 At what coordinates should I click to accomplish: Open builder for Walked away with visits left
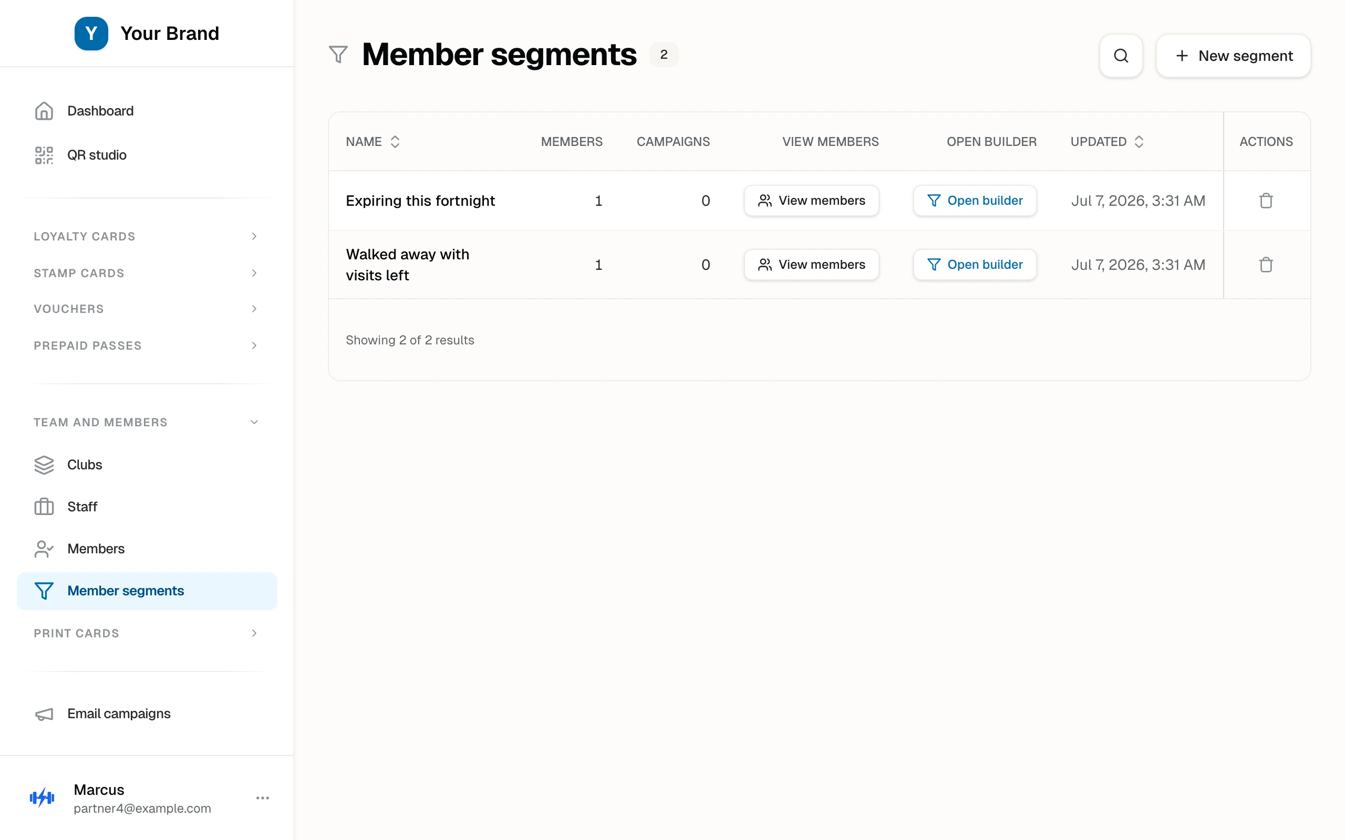click(x=974, y=265)
